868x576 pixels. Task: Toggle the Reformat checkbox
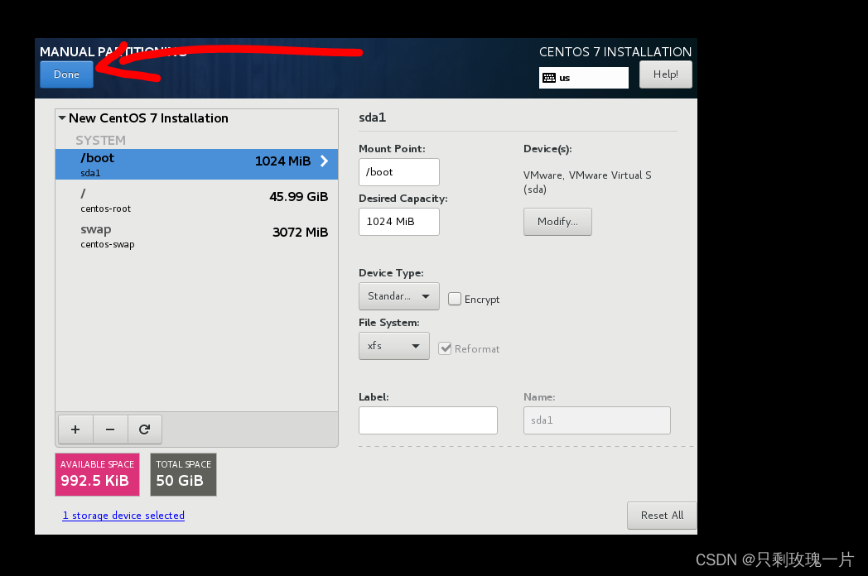click(x=445, y=348)
